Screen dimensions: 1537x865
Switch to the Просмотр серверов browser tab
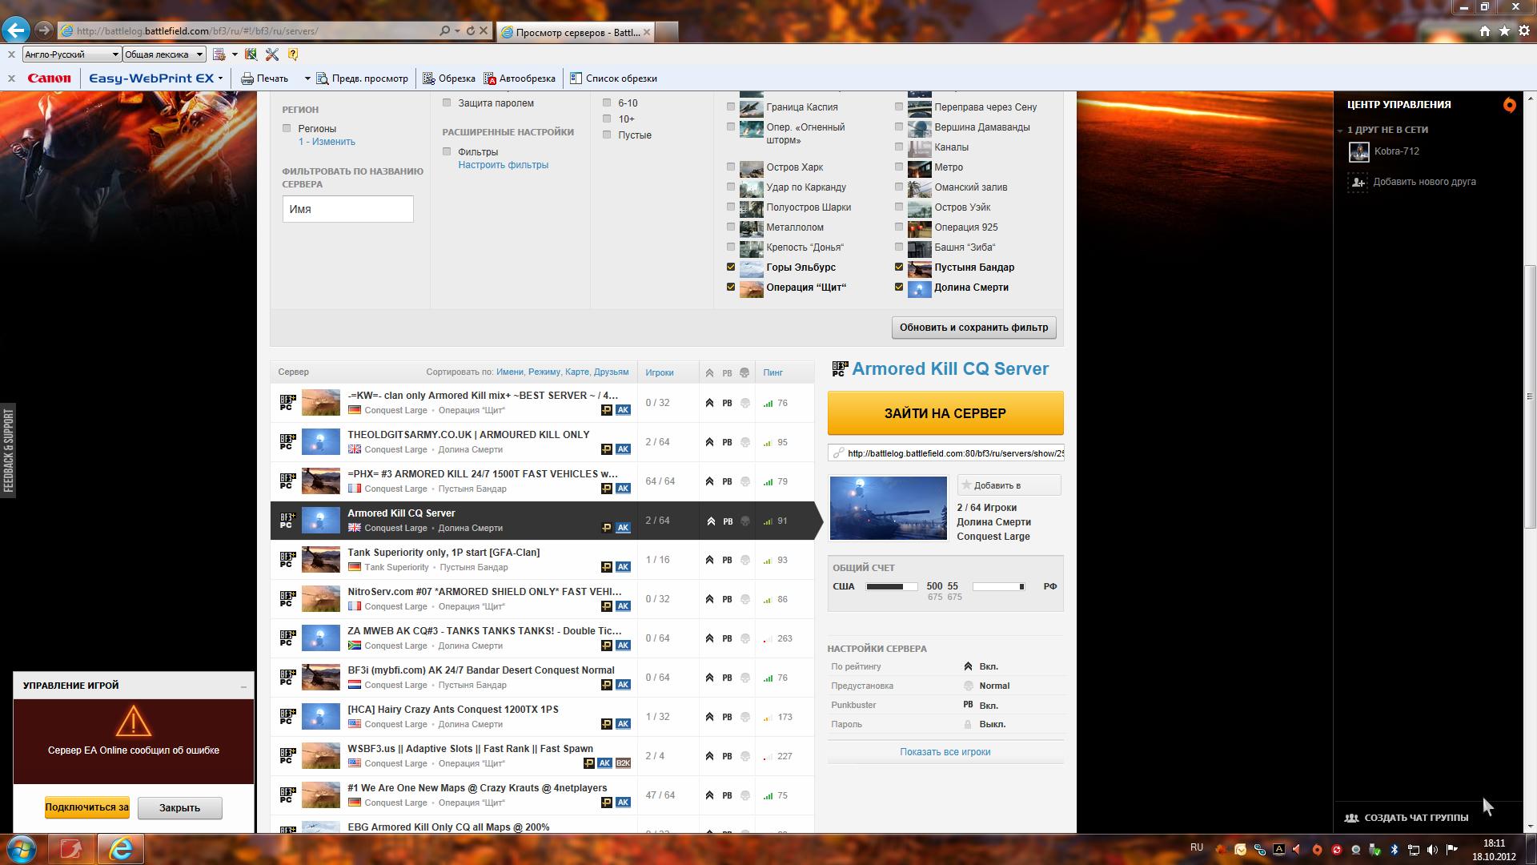pos(576,32)
